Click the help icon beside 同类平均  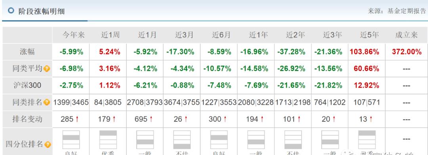coord(47,69)
